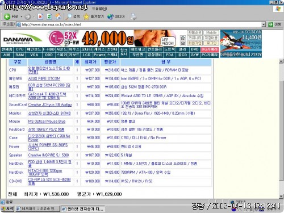284x213 pixels.
Task: Click the 커뮤니티 button
Action: point(195,38)
